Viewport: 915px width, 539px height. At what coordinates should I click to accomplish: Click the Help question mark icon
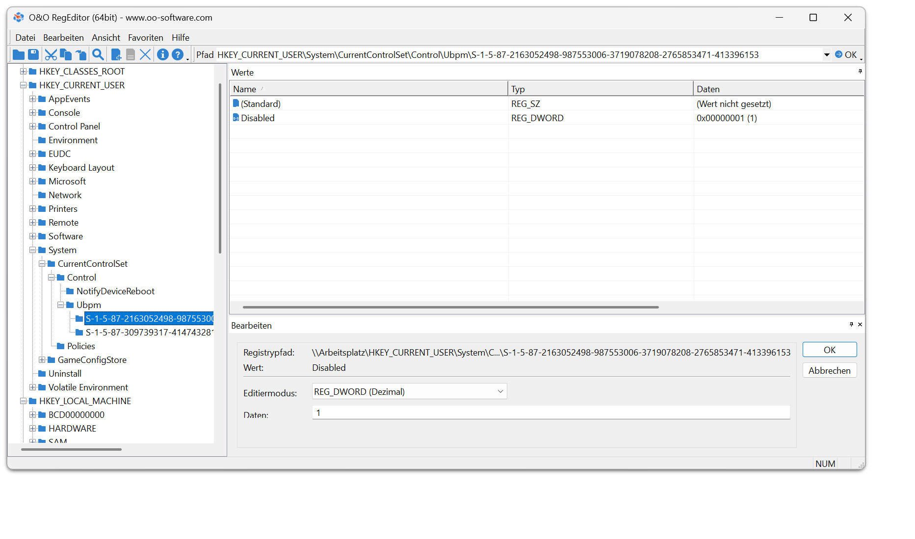(178, 54)
